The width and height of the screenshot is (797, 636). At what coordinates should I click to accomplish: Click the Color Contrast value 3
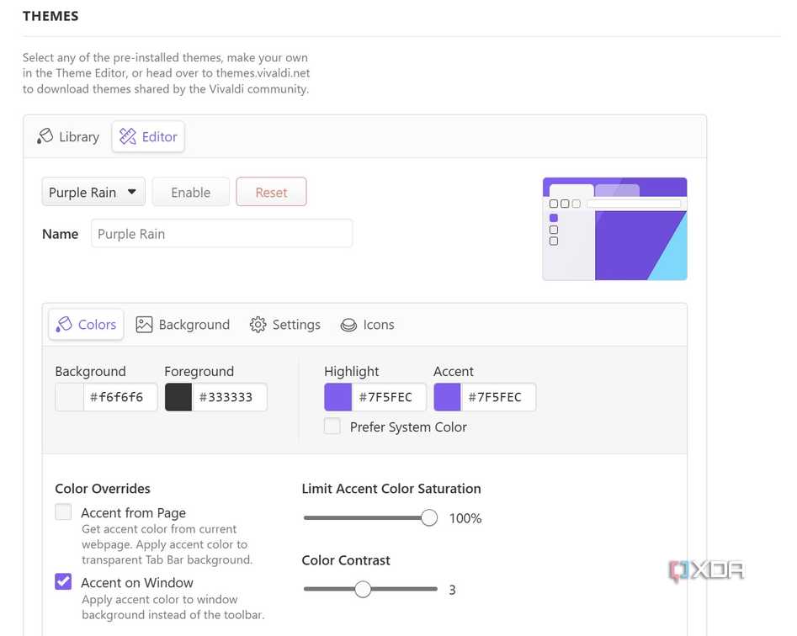point(452,590)
